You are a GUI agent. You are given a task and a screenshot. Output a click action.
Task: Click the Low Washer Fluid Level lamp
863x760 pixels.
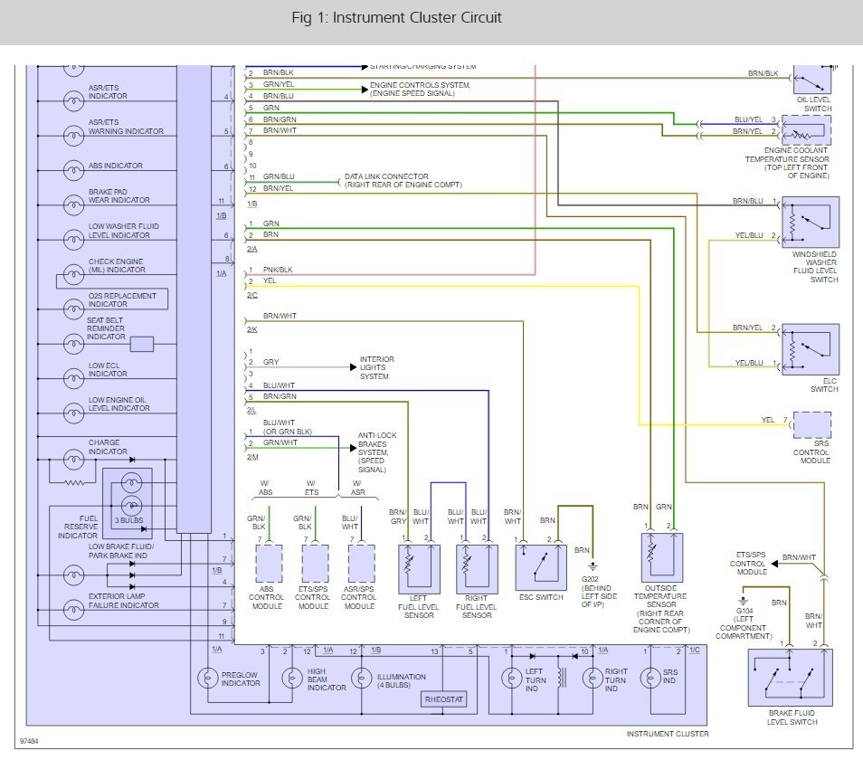click(x=74, y=240)
